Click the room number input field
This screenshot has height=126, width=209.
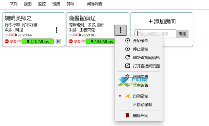click(155, 34)
